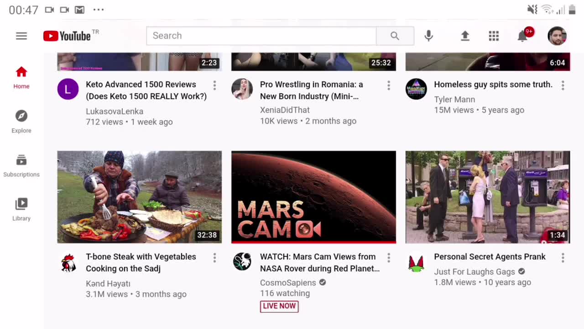Click '116 watching' text
This screenshot has width=584, height=329.
pyautogui.click(x=285, y=293)
